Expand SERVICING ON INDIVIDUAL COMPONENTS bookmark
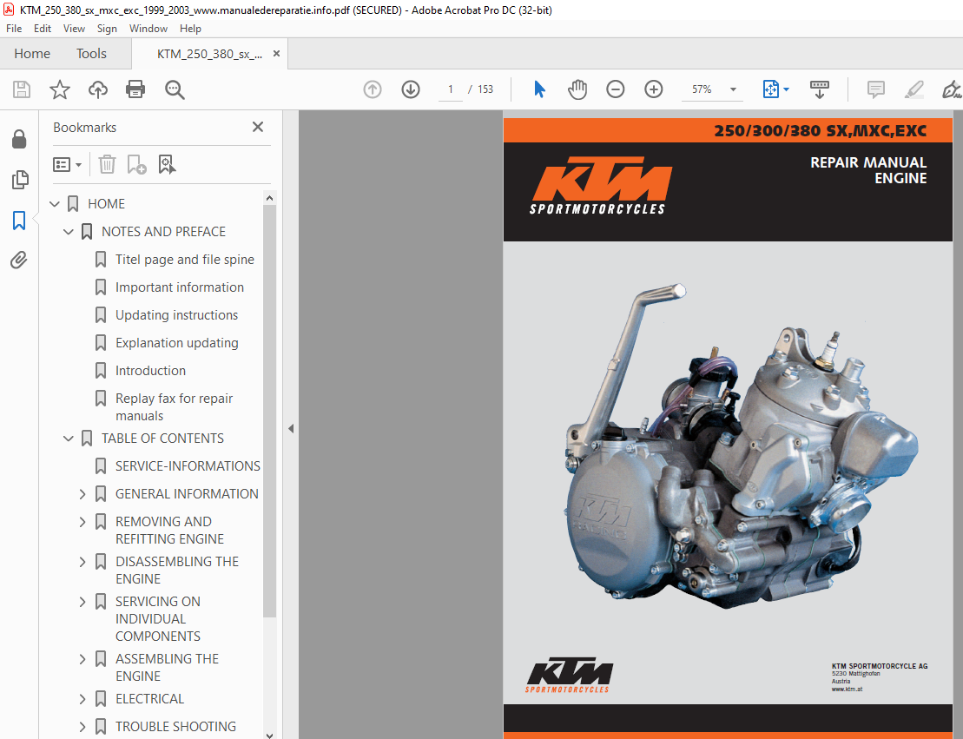Viewport: 963px width, 739px height. [82, 602]
